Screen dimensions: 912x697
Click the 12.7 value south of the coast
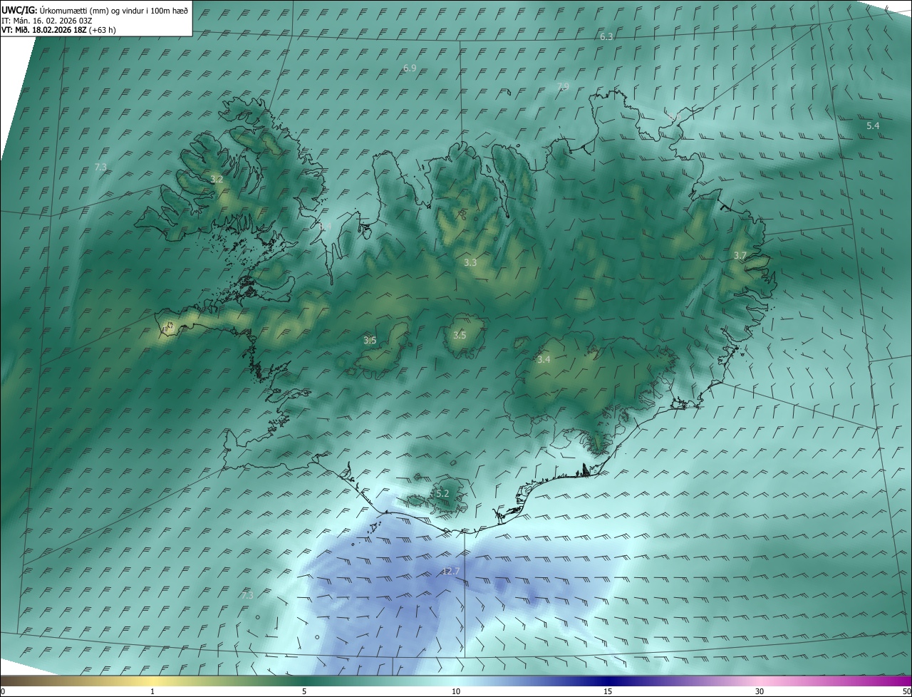(451, 571)
